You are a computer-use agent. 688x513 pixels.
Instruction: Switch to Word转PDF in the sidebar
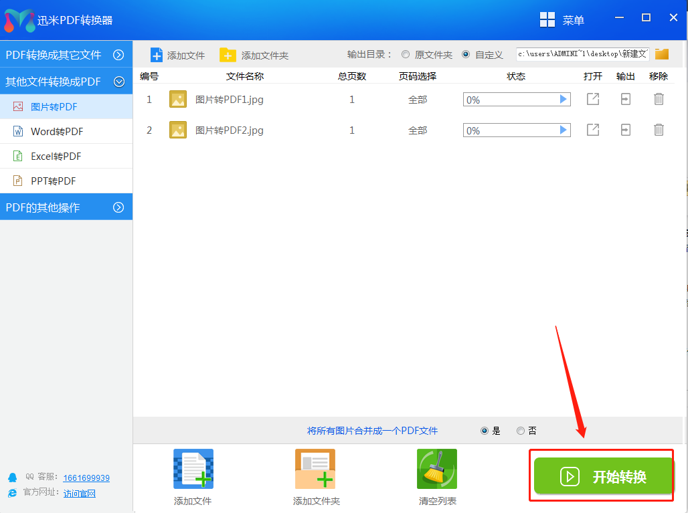tap(57, 132)
